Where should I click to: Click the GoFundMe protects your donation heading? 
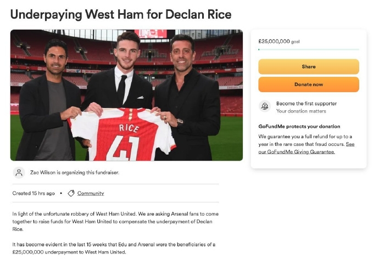point(299,126)
